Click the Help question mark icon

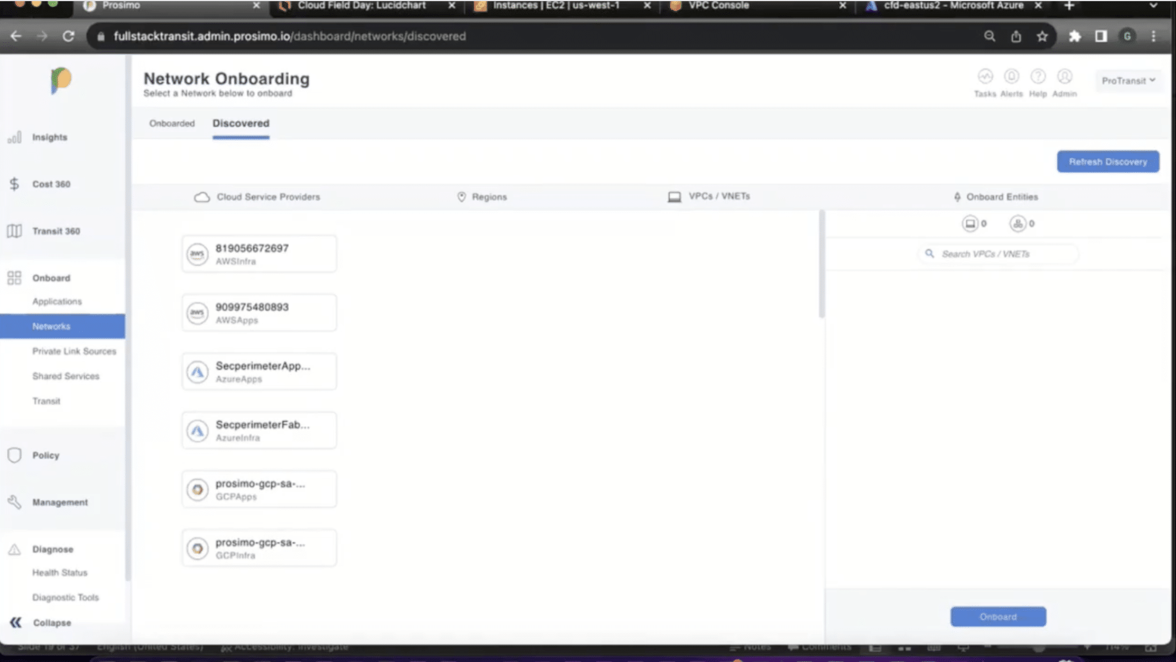(x=1038, y=77)
